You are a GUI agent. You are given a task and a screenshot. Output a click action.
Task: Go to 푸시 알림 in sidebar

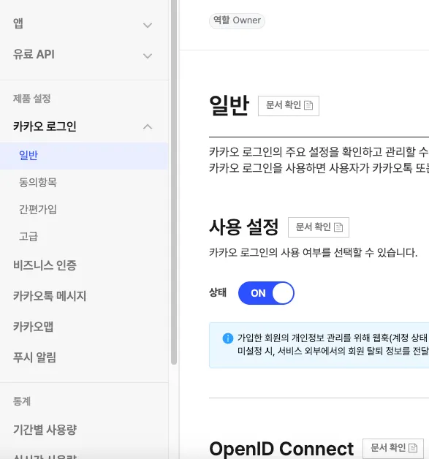pyautogui.click(x=34, y=357)
